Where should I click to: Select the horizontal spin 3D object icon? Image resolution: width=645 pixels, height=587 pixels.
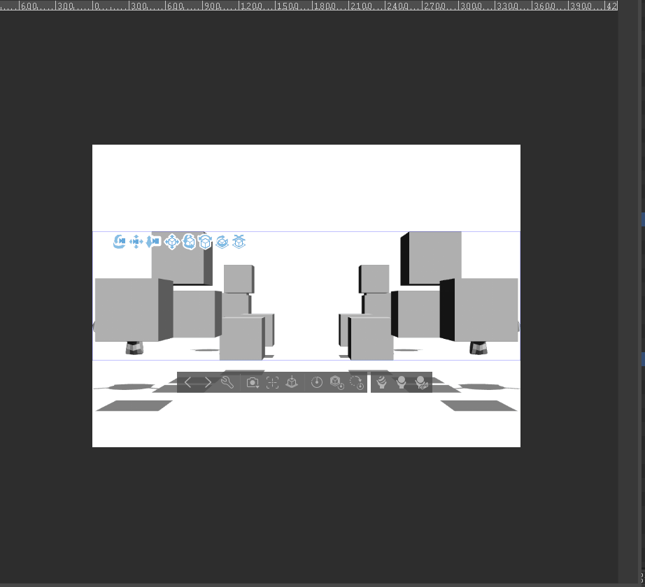[x=205, y=242]
